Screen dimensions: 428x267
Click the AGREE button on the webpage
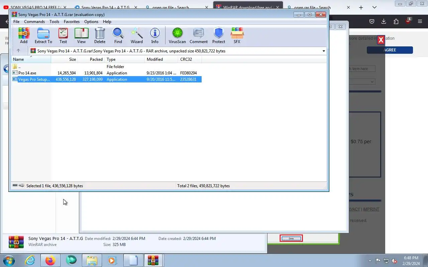pos(390,50)
